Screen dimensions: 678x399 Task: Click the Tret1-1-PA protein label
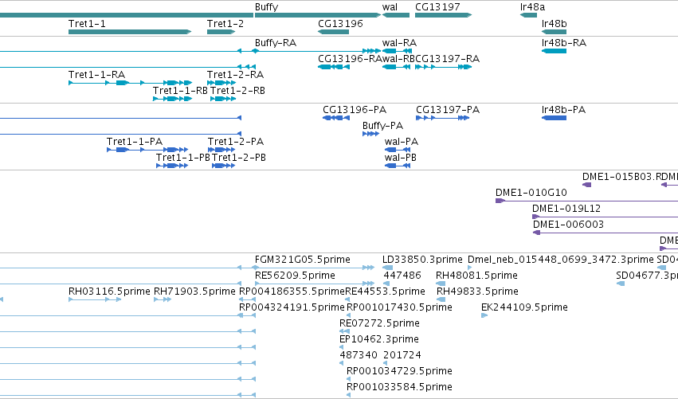[x=135, y=142]
